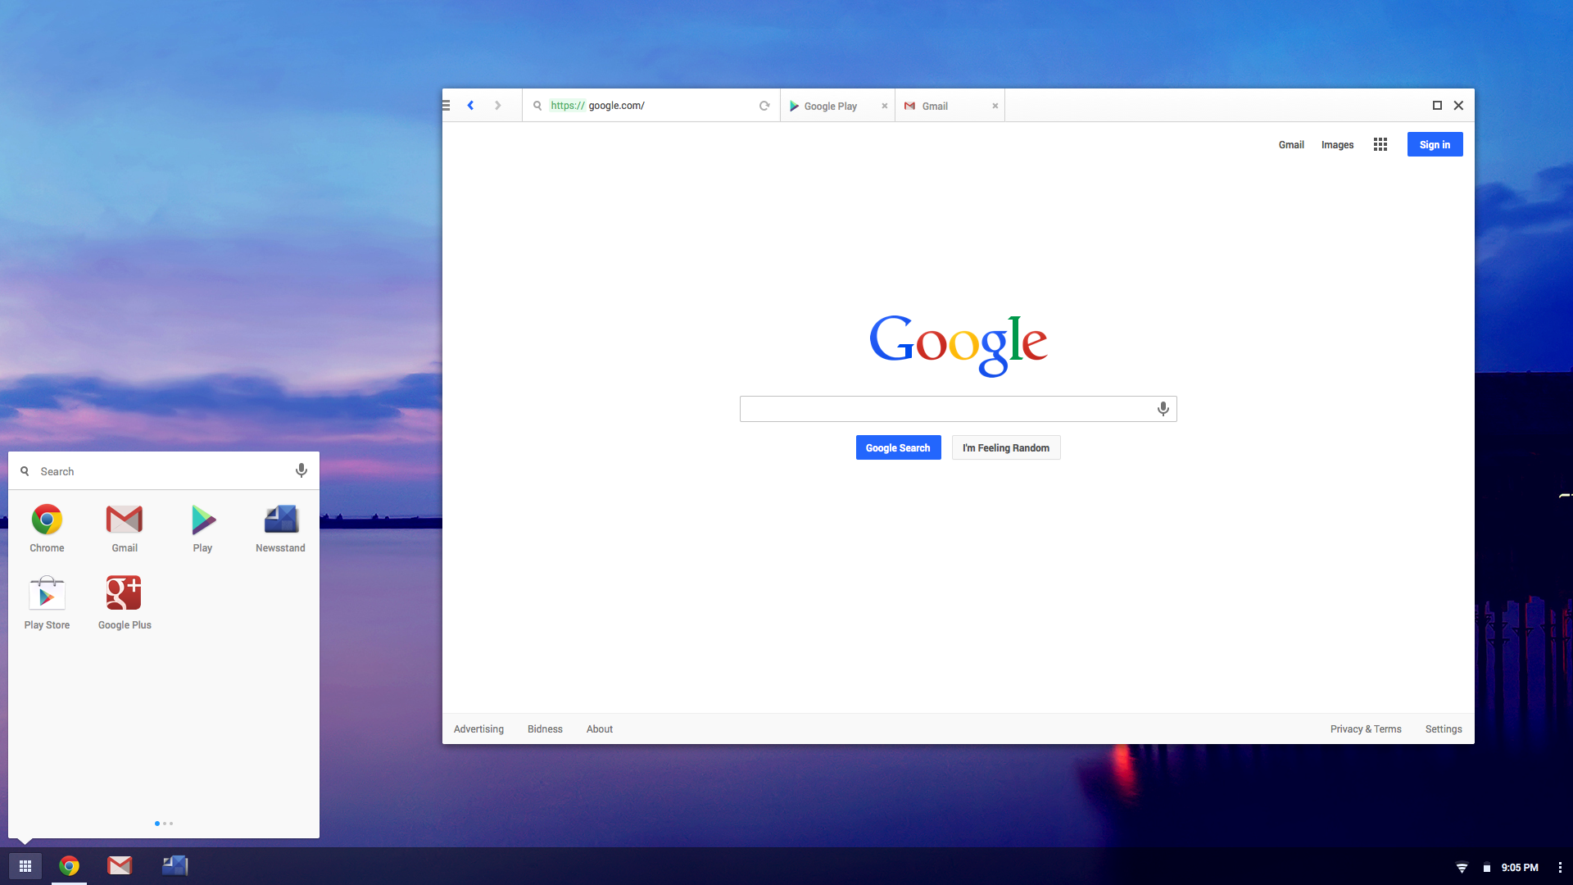Click the launcher search magnifier icon
Image resolution: width=1573 pixels, height=885 pixels.
pos(25,471)
